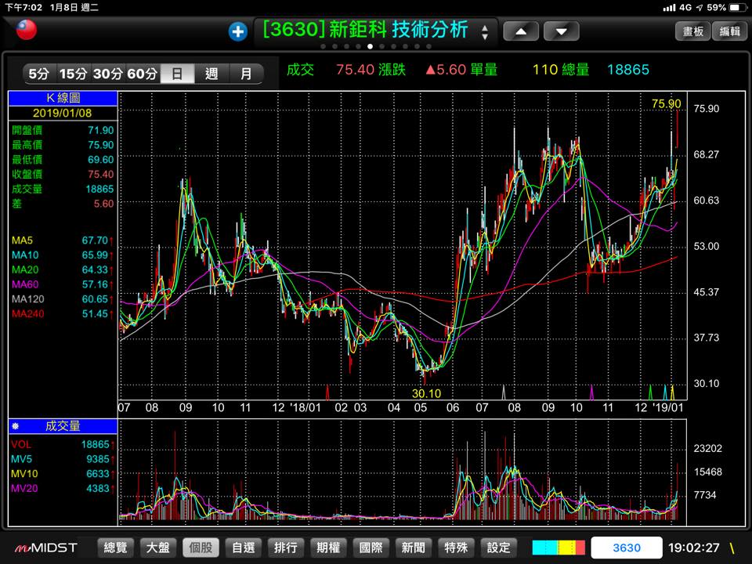Tap the 成交 75.40 price value
752x564 pixels.
click(355, 70)
